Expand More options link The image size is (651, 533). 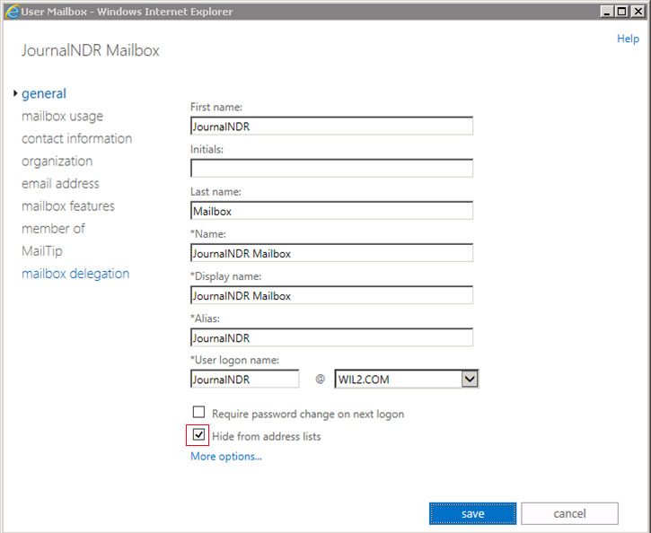226,456
